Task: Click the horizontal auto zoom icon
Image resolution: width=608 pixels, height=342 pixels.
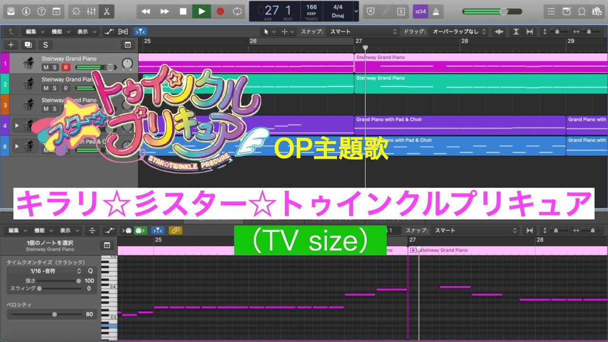Action: tap(530, 32)
